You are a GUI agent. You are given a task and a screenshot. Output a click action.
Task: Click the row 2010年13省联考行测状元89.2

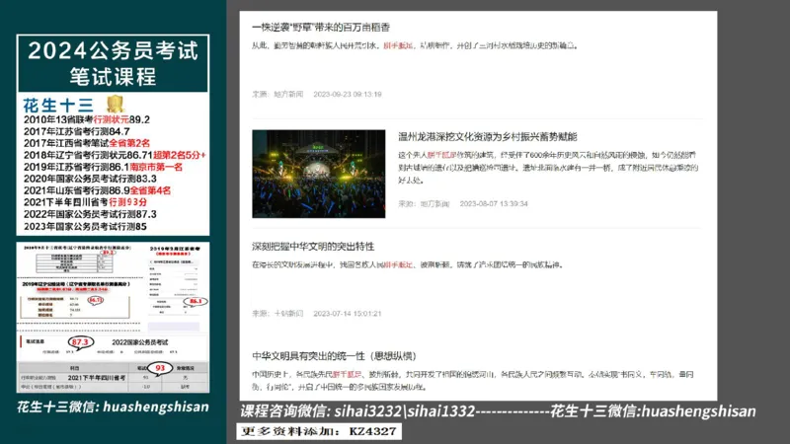87,119
